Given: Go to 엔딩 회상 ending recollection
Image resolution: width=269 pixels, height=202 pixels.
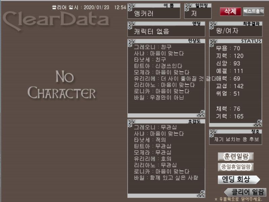Looking at the screenshot, I should tap(239, 179).
